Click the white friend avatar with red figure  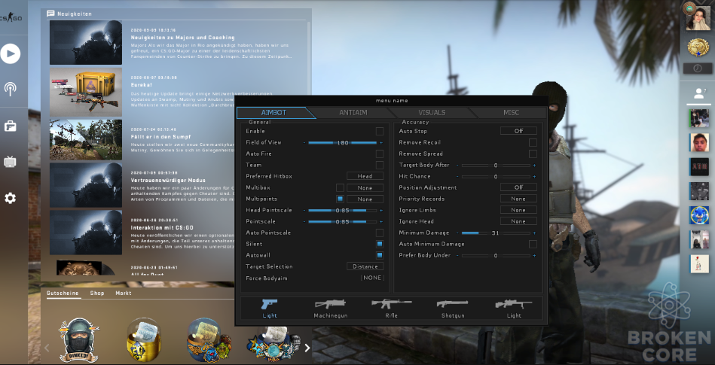(699, 264)
